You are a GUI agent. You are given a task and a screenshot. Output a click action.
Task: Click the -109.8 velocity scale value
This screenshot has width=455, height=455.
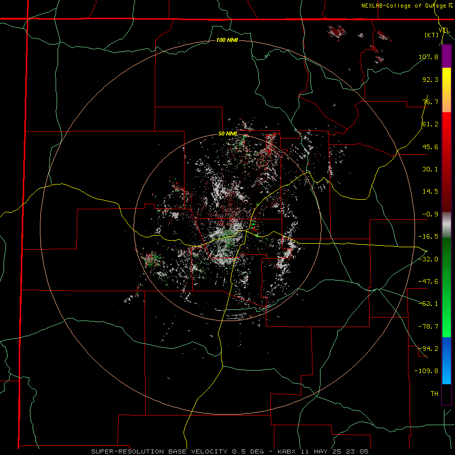(x=426, y=371)
